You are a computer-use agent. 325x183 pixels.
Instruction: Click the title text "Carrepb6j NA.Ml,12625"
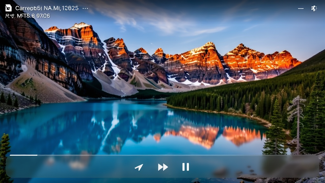point(47,8)
